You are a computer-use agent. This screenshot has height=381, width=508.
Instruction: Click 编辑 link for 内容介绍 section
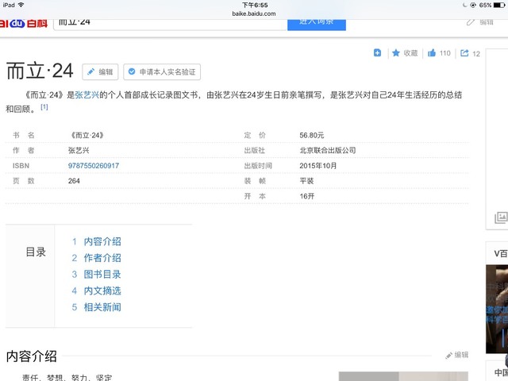pos(457,355)
